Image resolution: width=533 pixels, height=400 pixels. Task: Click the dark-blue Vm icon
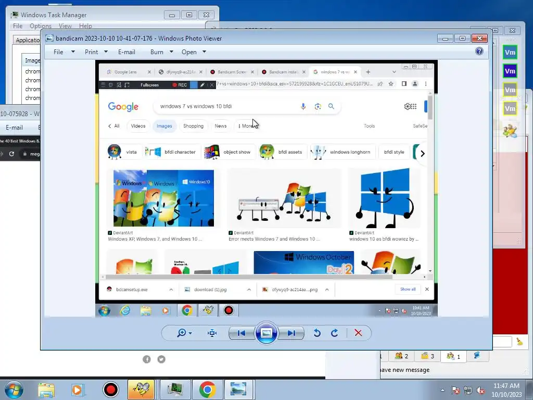click(x=510, y=71)
